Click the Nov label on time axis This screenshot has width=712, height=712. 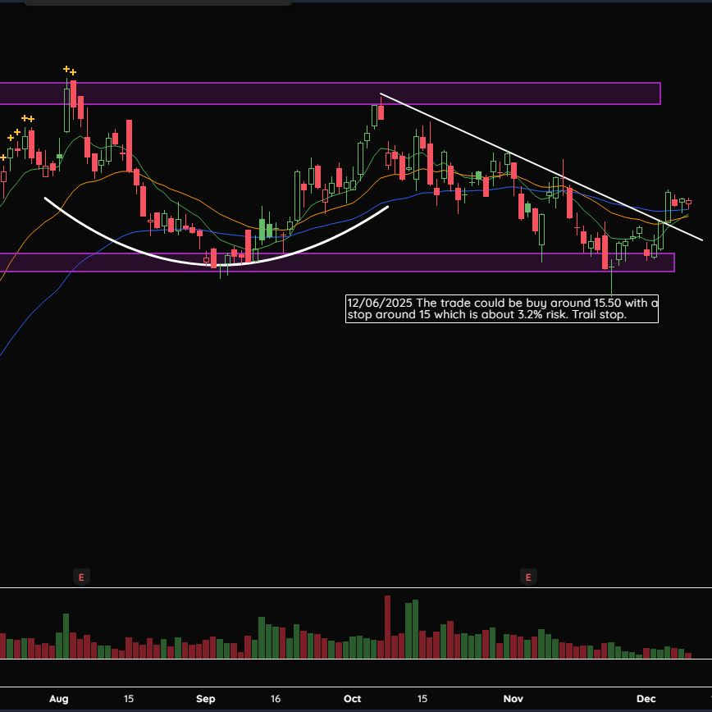[513, 699]
